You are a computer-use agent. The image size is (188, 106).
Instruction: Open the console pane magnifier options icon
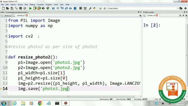[187, 16]
